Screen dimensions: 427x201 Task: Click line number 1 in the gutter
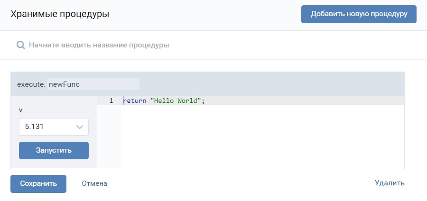point(111,100)
